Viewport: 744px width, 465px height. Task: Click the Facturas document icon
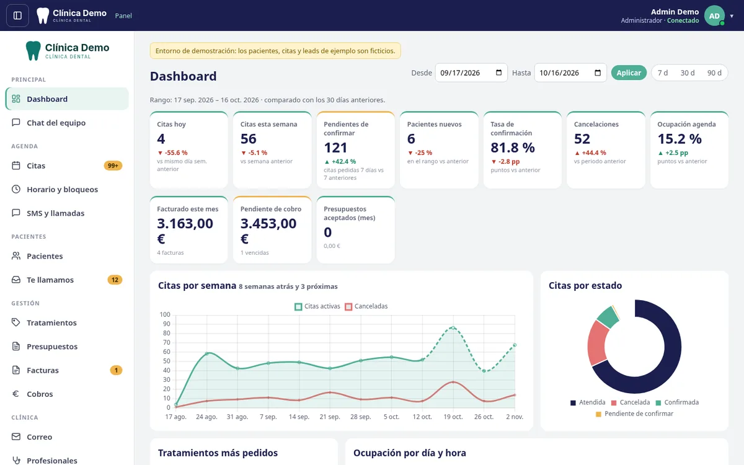tap(16, 370)
